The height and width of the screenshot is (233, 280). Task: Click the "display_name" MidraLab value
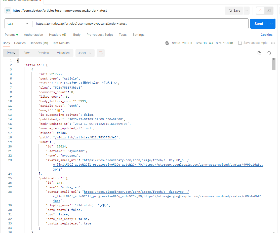pyautogui.click(x=92, y=205)
